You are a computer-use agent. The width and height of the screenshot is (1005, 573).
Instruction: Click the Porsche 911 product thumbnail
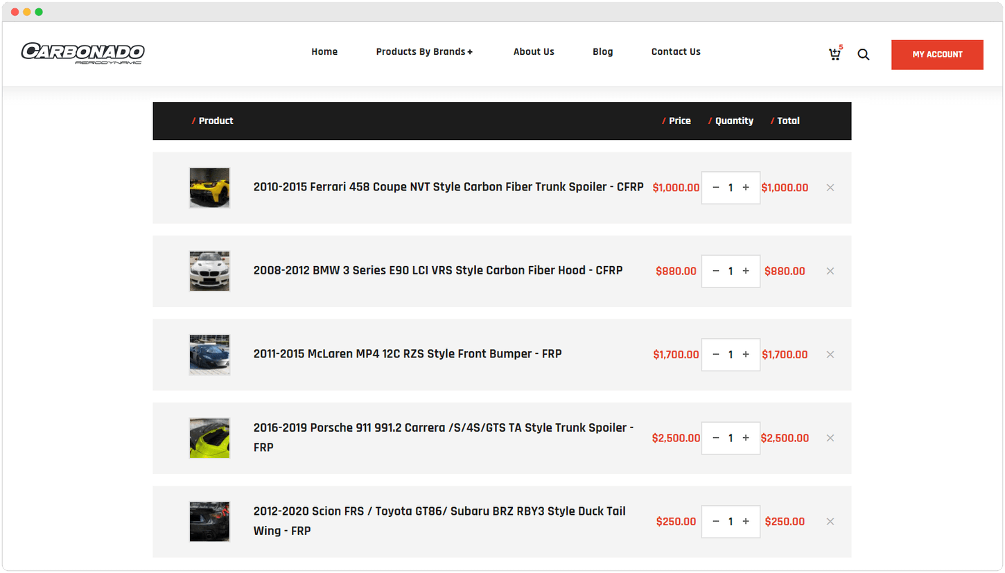point(209,438)
